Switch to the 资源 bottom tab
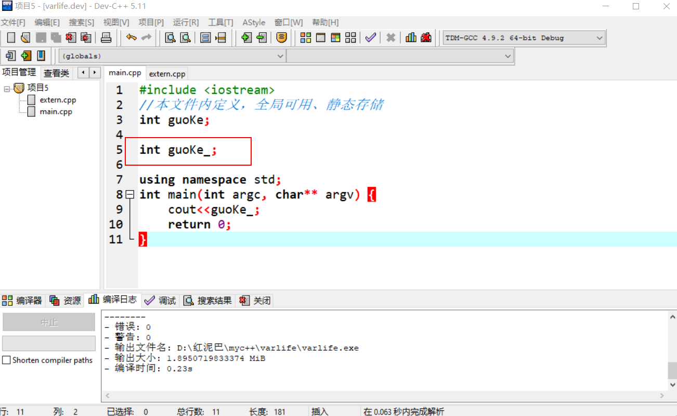This screenshot has width=677, height=416. pyautogui.click(x=66, y=300)
